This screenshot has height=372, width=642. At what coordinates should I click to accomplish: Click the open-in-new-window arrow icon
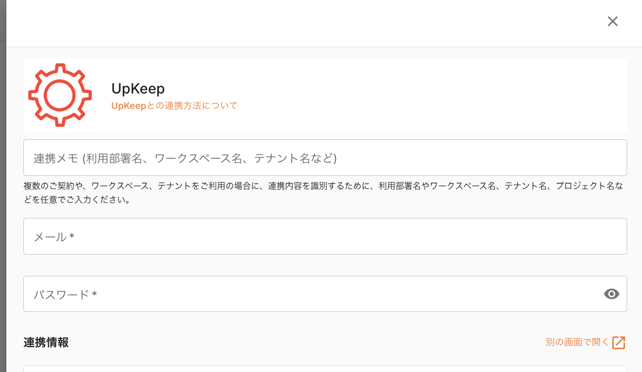pos(619,342)
